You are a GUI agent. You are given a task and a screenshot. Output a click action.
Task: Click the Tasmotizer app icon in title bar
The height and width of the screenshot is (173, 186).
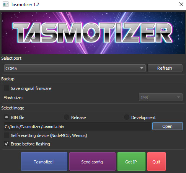pos(5,4)
